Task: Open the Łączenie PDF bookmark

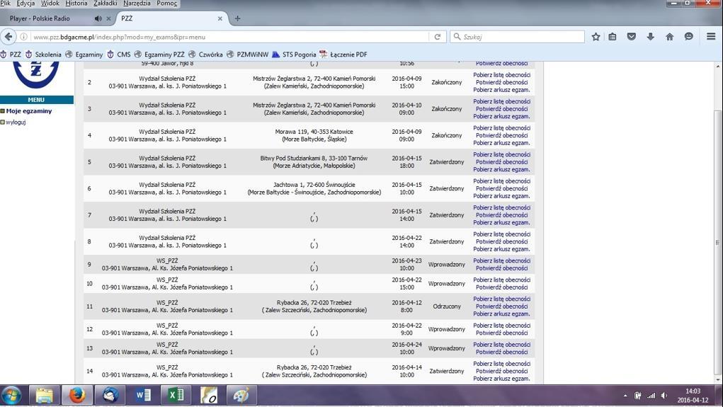Action: coord(343,55)
